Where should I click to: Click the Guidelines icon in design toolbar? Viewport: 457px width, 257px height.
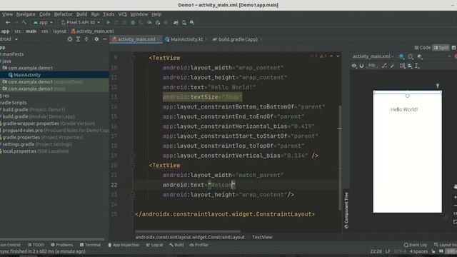click(x=417, y=66)
